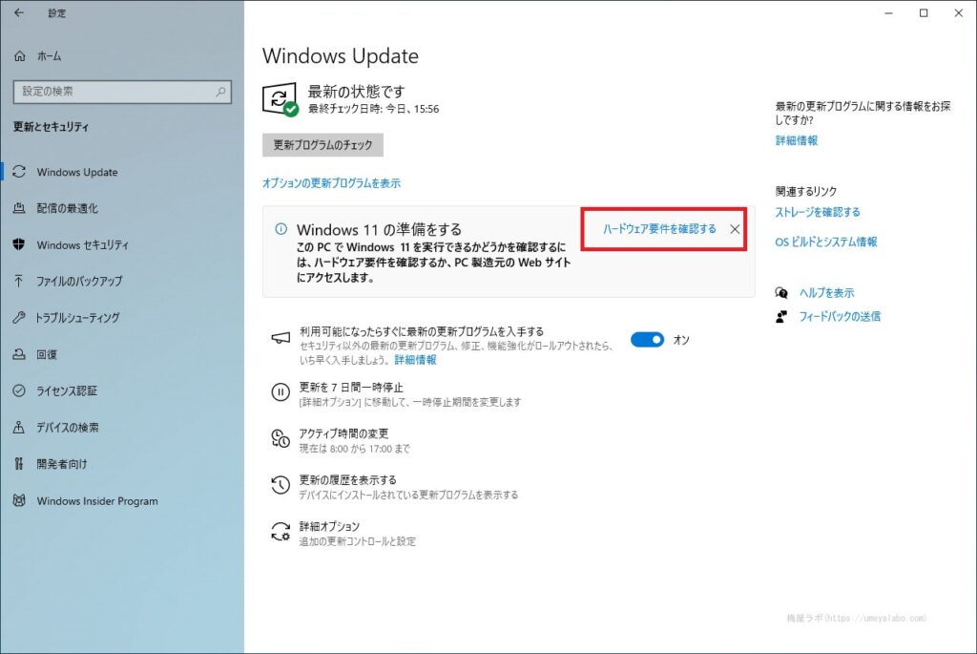Click the Windows Insider Program cat icon
The image size is (977, 654).
(19, 500)
